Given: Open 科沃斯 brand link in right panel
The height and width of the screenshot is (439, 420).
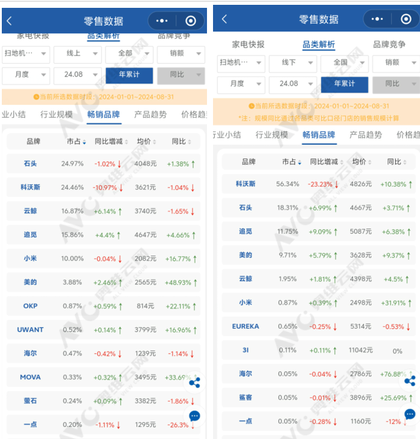Looking at the screenshot, I should [246, 184].
